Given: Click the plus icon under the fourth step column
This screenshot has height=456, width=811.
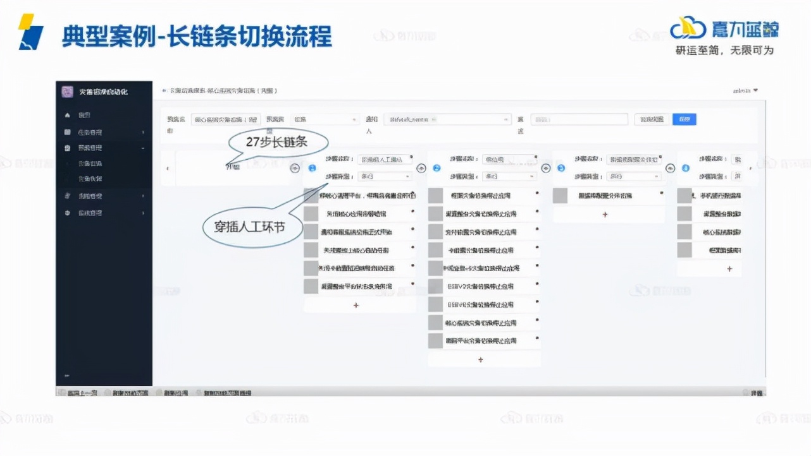Looking at the screenshot, I should [x=729, y=268].
